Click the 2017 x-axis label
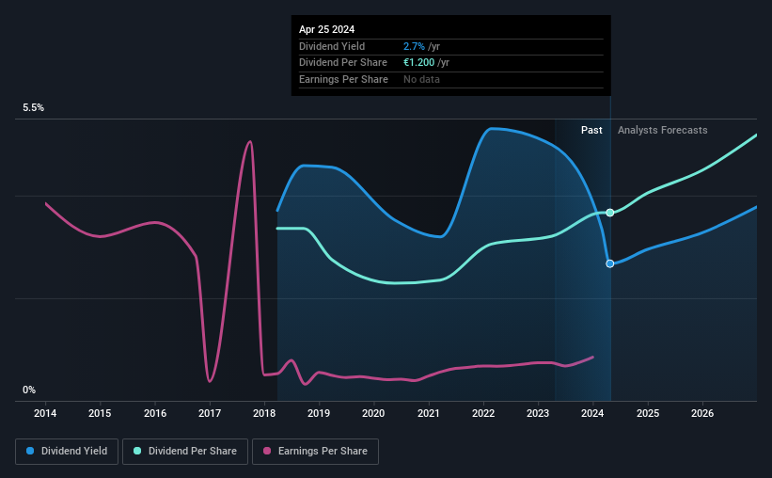The width and height of the screenshot is (772, 478). point(210,413)
